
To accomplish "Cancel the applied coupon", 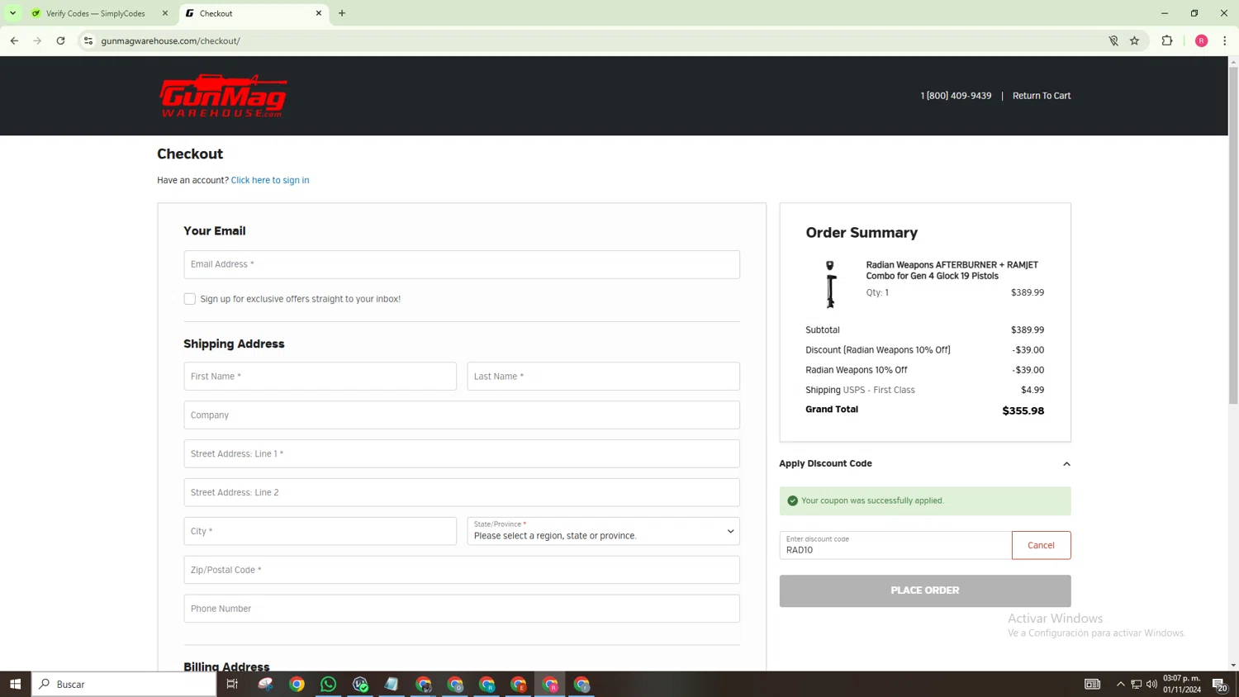I will click(x=1041, y=545).
